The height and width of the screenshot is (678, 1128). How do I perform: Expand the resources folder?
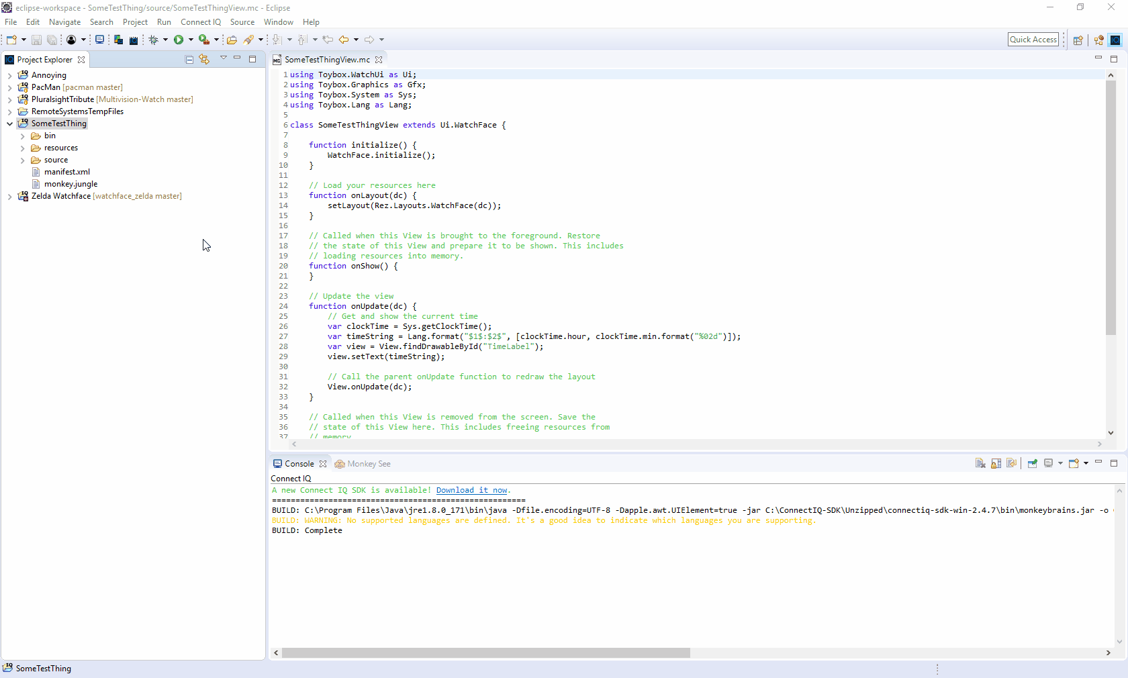pyautogui.click(x=22, y=148)
